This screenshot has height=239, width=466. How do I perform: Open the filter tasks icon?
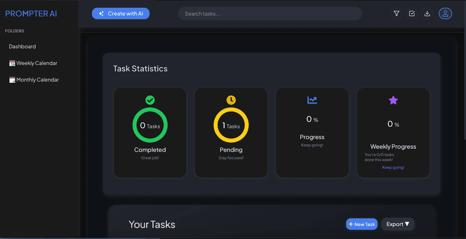[396, 13]
